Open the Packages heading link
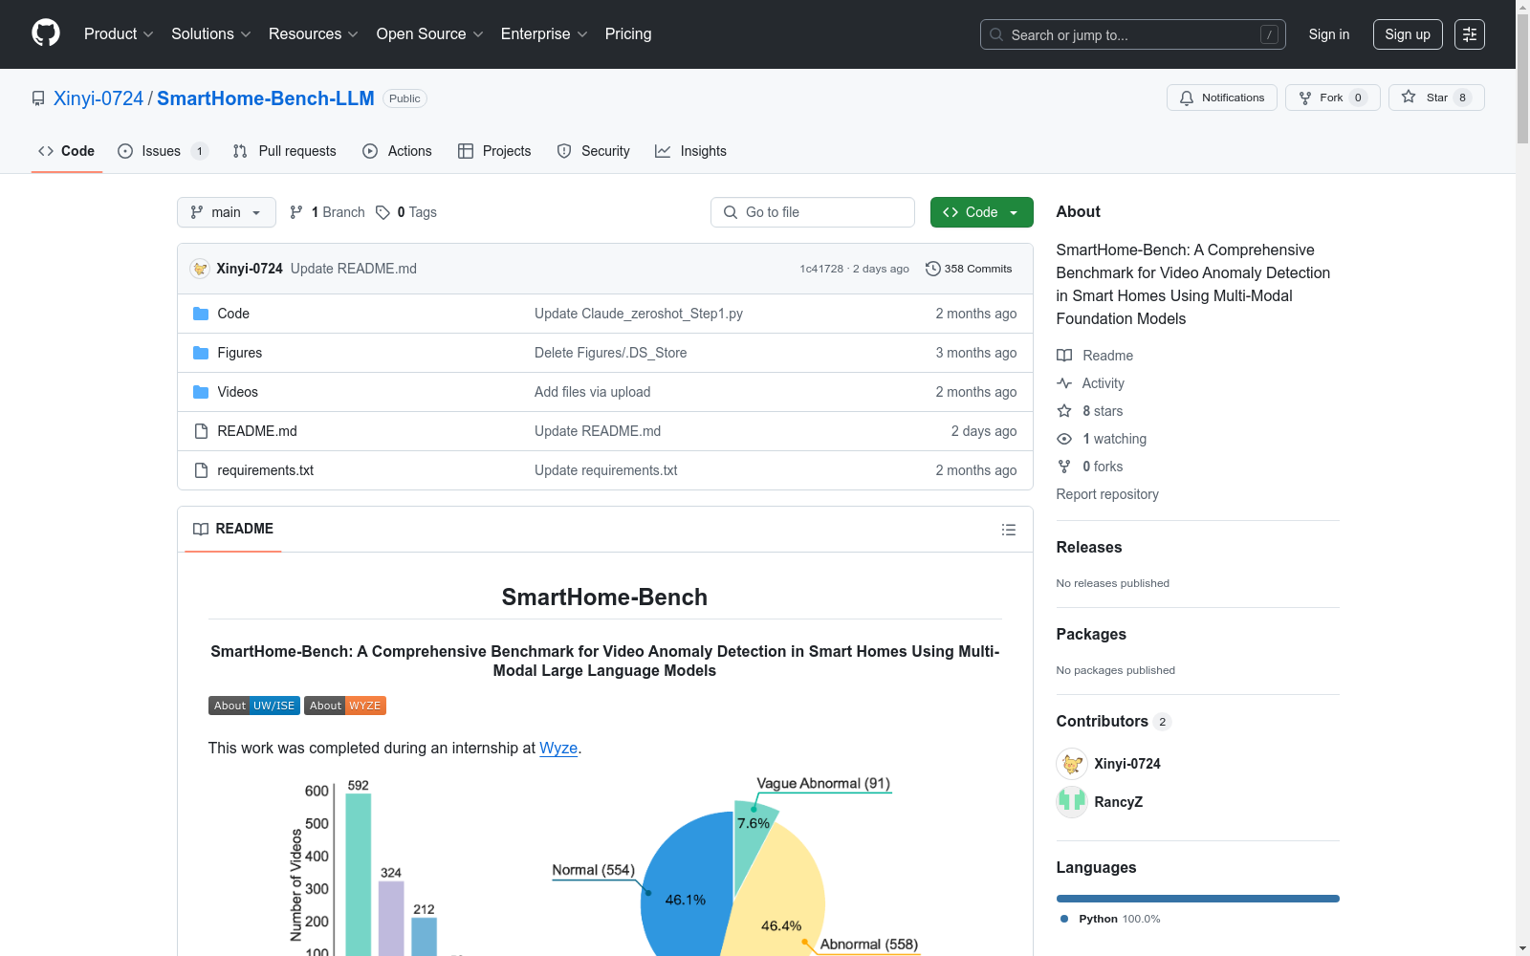 [x=1091, y=634]
